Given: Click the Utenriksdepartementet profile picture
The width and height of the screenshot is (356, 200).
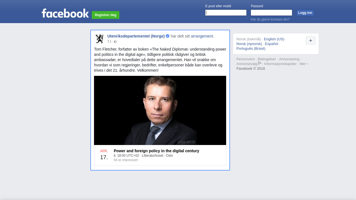Looking at the screenshot, I should pos(99,39).
